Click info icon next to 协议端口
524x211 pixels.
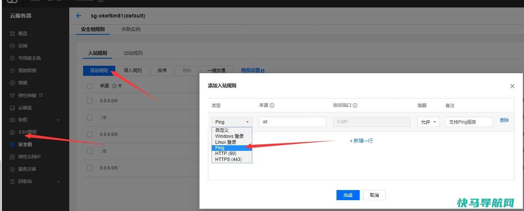355,105
